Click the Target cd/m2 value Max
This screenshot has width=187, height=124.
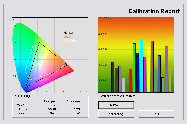[53, 113]
